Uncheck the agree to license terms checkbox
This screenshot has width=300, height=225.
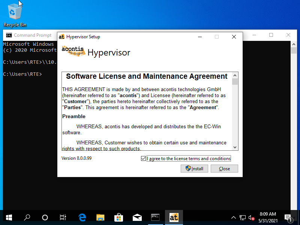point(143,159)
